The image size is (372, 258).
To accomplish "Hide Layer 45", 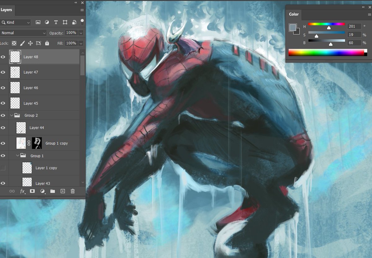I will pyautogui.click(x=3, y=103).
